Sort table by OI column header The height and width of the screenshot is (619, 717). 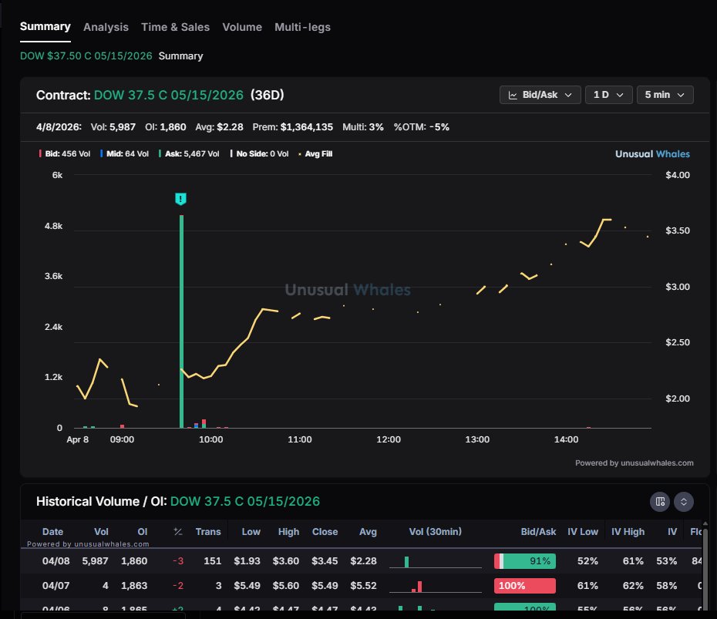[142, 532]
